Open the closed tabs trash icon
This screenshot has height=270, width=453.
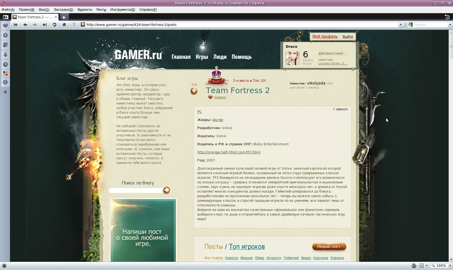pos(447,17)
